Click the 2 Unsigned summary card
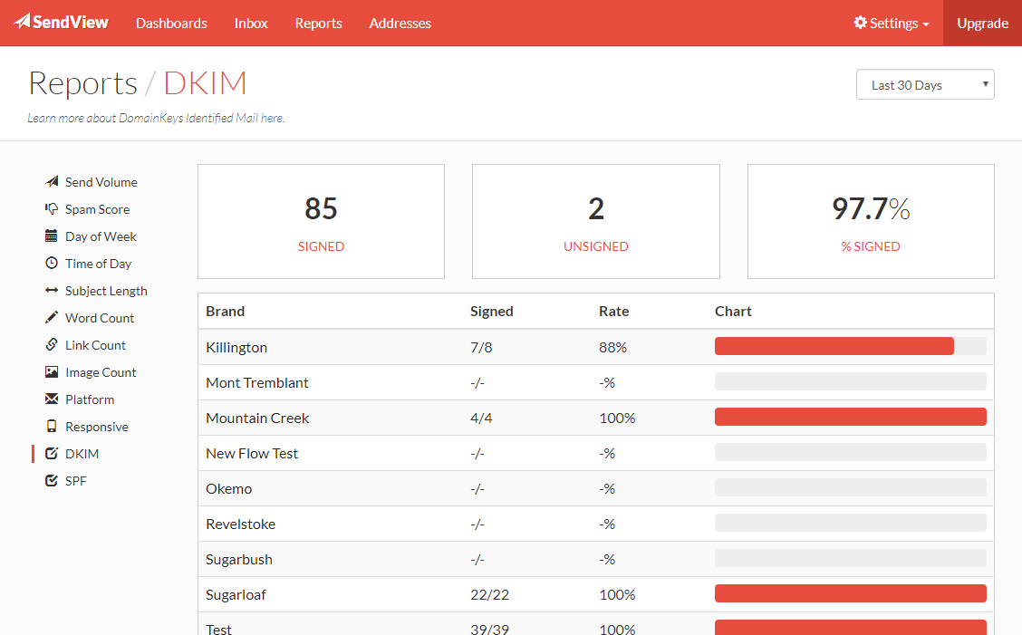 click(x=596, y=221)
